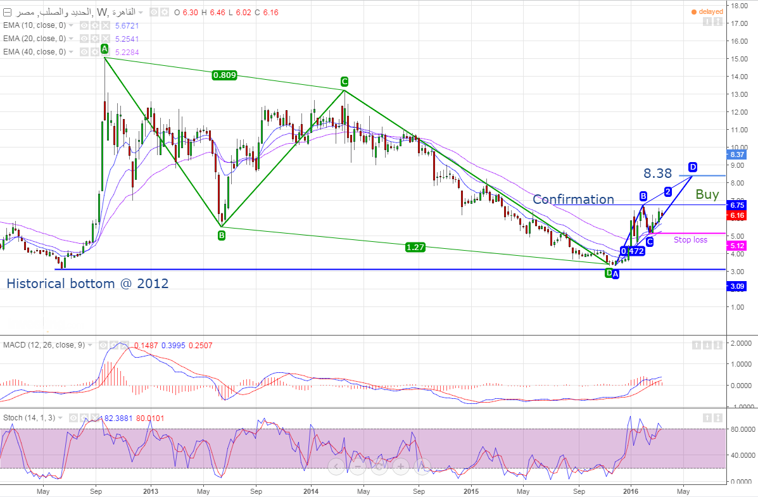Open MACD indicator settings gear

115,345
